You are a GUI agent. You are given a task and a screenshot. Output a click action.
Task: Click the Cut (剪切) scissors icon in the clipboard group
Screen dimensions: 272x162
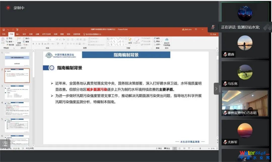(9, 38)
